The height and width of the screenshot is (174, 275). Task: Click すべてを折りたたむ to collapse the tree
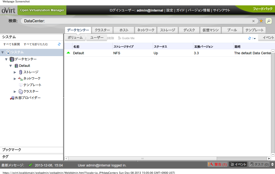click(x=36, y=44)
